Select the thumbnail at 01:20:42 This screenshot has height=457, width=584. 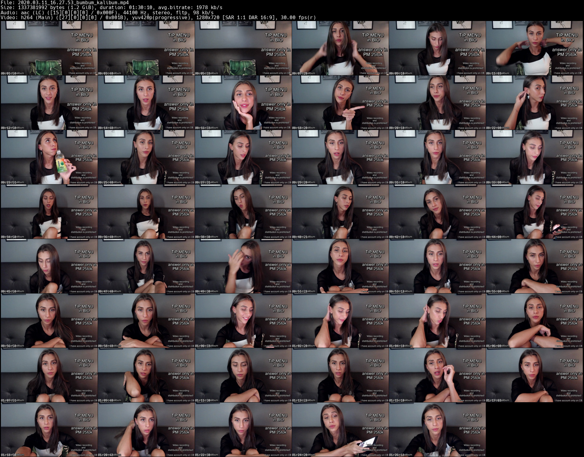click(x=146, y=430)
